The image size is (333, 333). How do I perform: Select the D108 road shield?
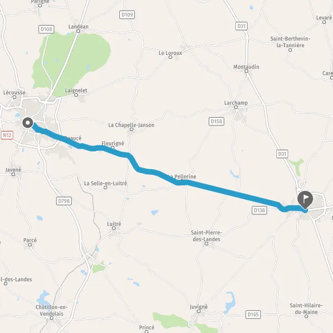coord(46,29)
